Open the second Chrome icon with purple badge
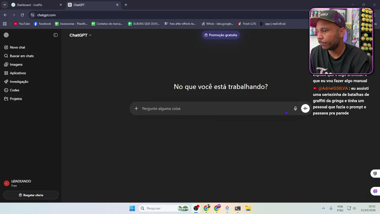The image size is (380, 214). tap(217, 208)
